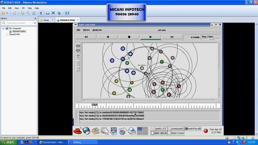258x145 pixels.
Task: Open the Library search dropdown arrow
Action: click(35, 23)
